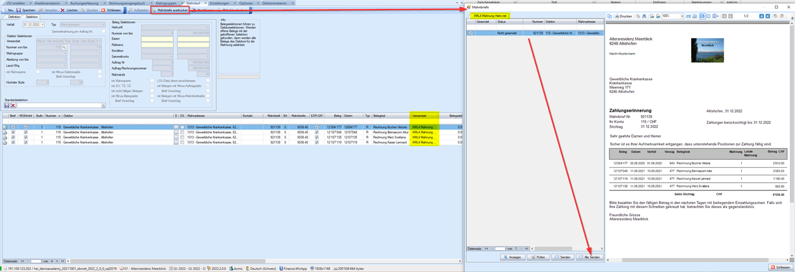Click the Drucken printer icon in Mahnbriefe preview
Screen dimensions: 795x272
[617, 16]
